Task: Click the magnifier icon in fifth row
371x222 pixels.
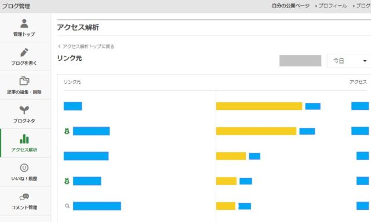Action: [x=67, y=206]
